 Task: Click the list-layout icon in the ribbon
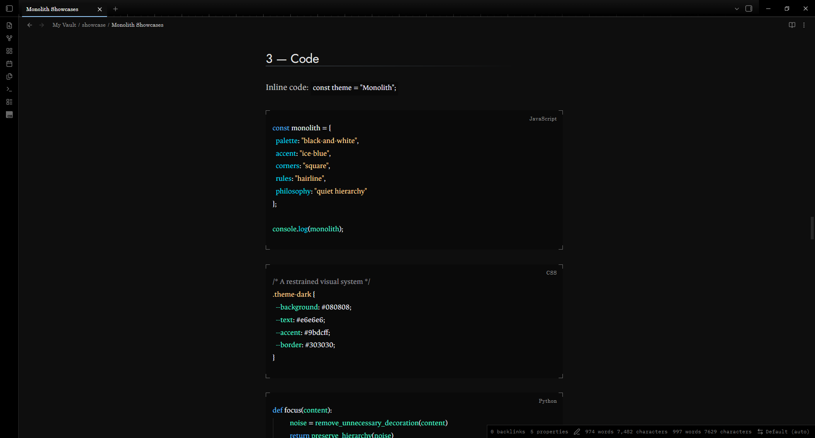tap(9, 102)
